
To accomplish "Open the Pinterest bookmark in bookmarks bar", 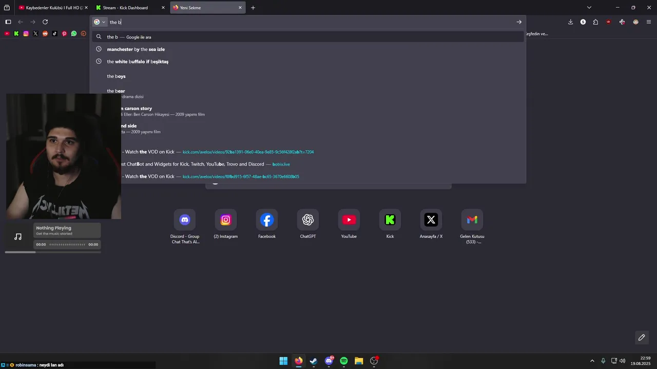I will [64, 34].
